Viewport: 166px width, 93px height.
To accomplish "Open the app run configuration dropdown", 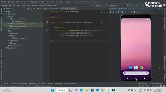I will [x=99, y=5].
